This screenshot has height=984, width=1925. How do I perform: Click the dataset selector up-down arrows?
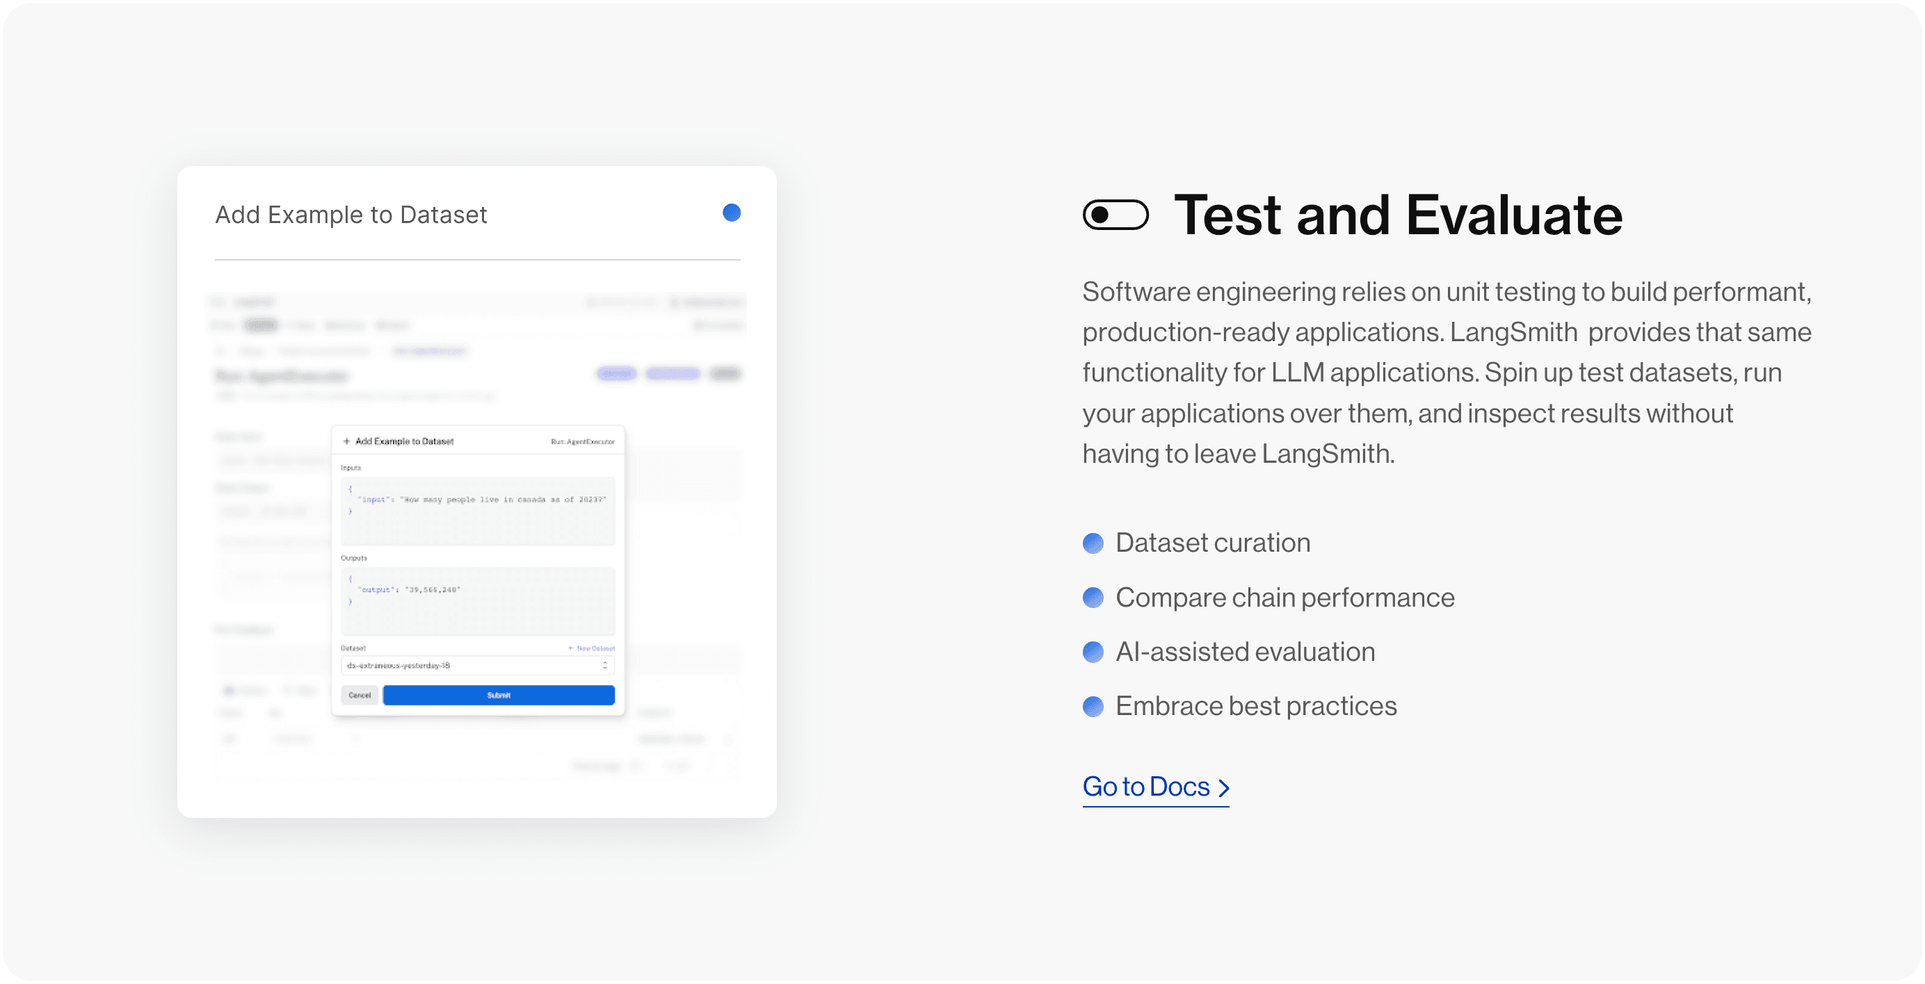click(604, 665)
